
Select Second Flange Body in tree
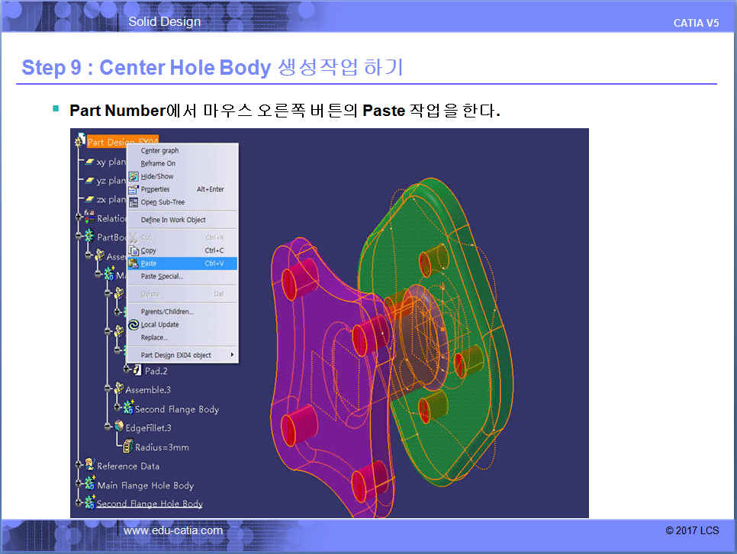coord(176,409)
